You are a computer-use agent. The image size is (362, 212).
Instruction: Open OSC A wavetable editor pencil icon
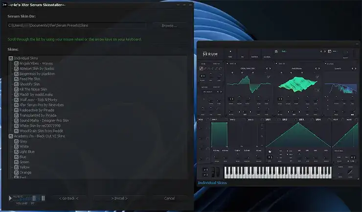pyautogui.click(x=269, y=77)
